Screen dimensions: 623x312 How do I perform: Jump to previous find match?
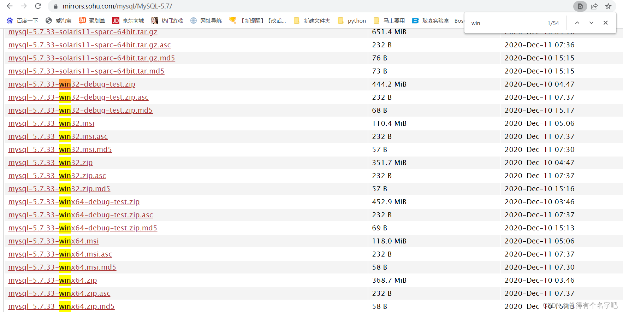577,23
